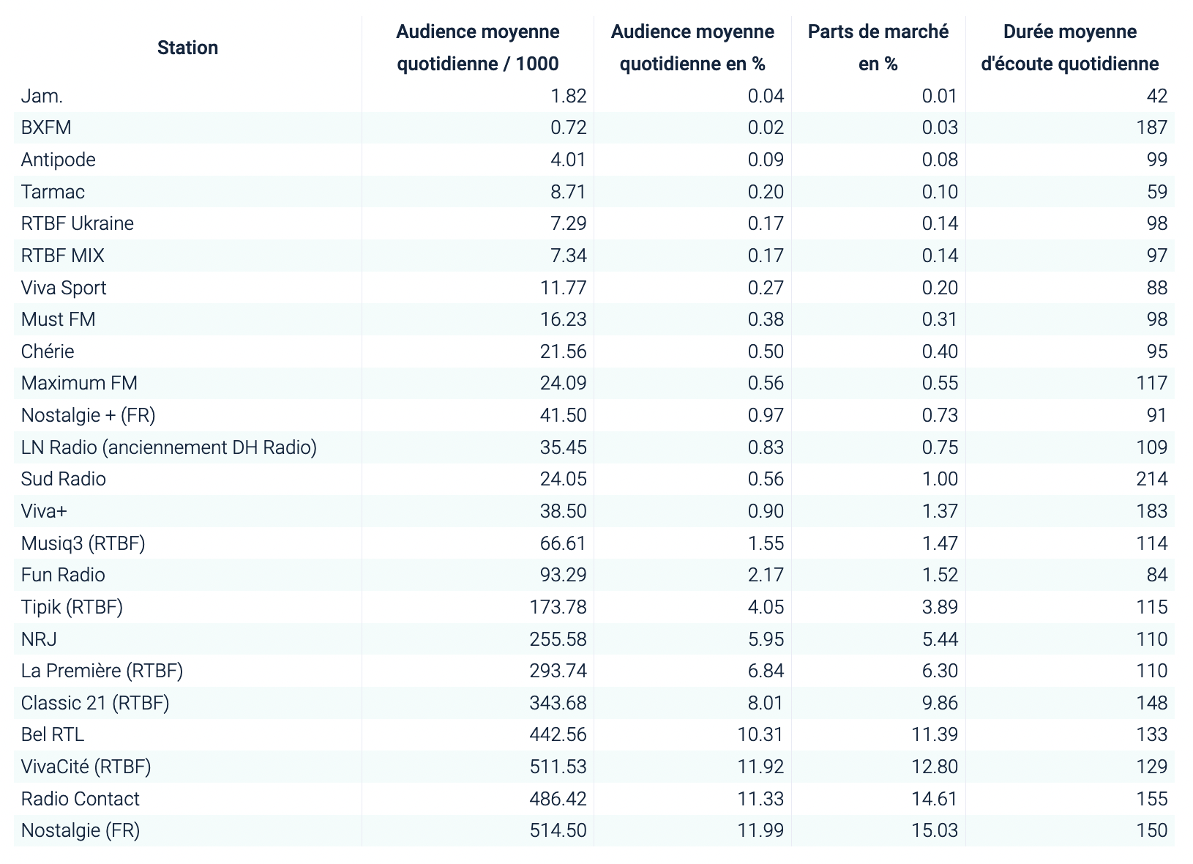The width and height of the screenshot is (1193, 864).
Task: Click the BXFM station name
Action: point(46,128)
